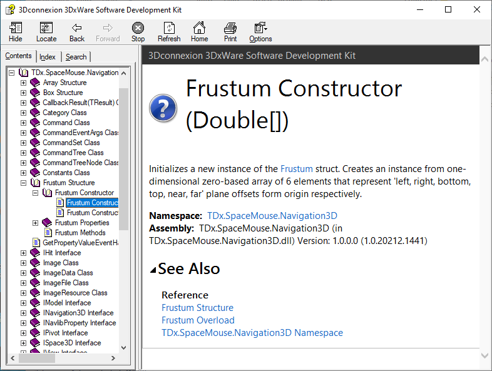Click the contents tree scroll down arrow
Screen dimensions: 492x371
pos(124,347)
